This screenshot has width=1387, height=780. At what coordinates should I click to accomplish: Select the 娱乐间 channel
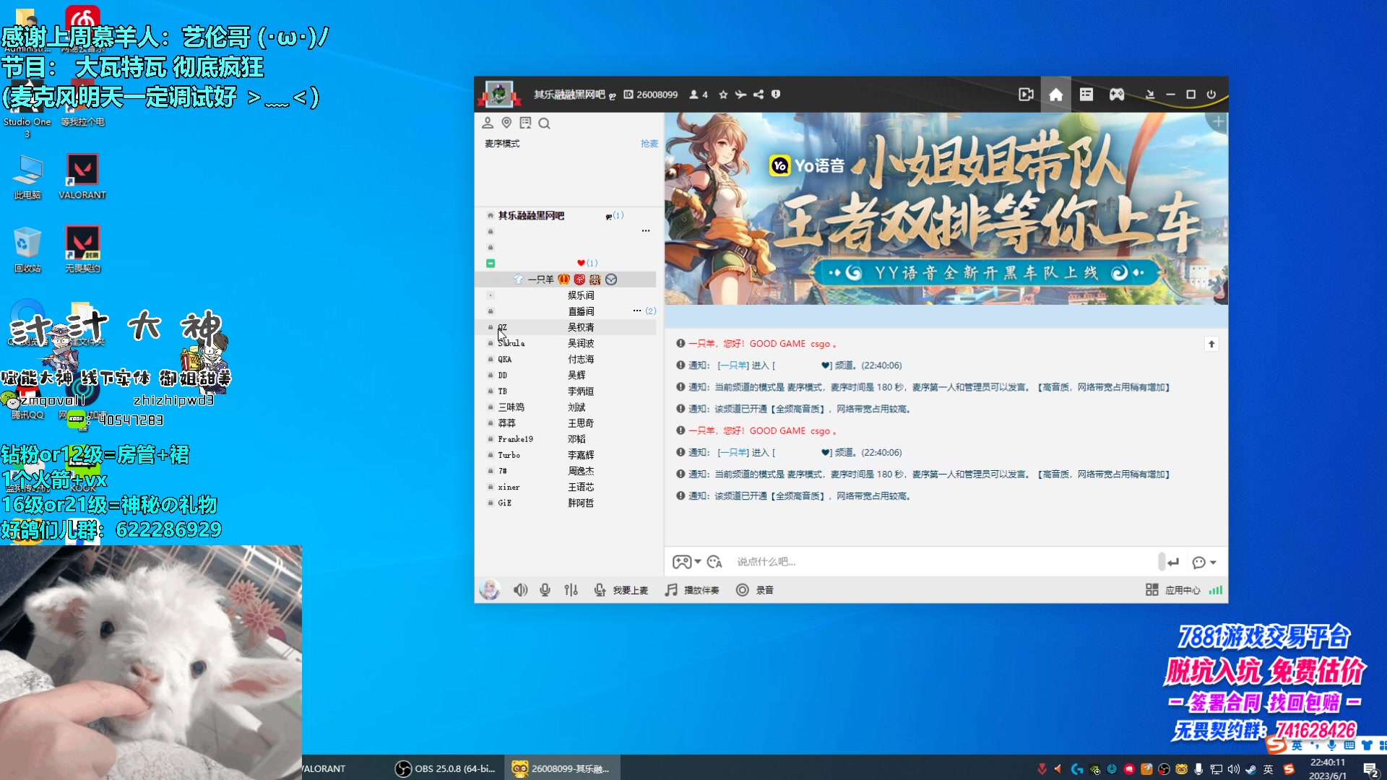click(x=581, y=295)
